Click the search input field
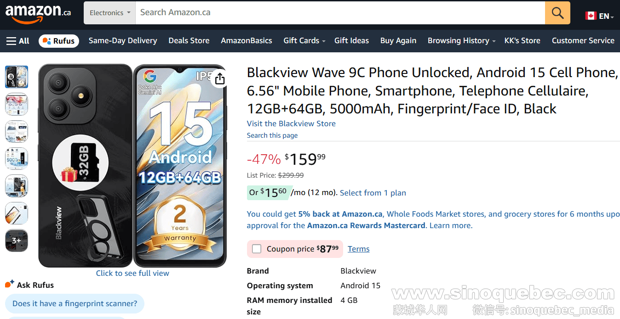 tap(322, 13)
